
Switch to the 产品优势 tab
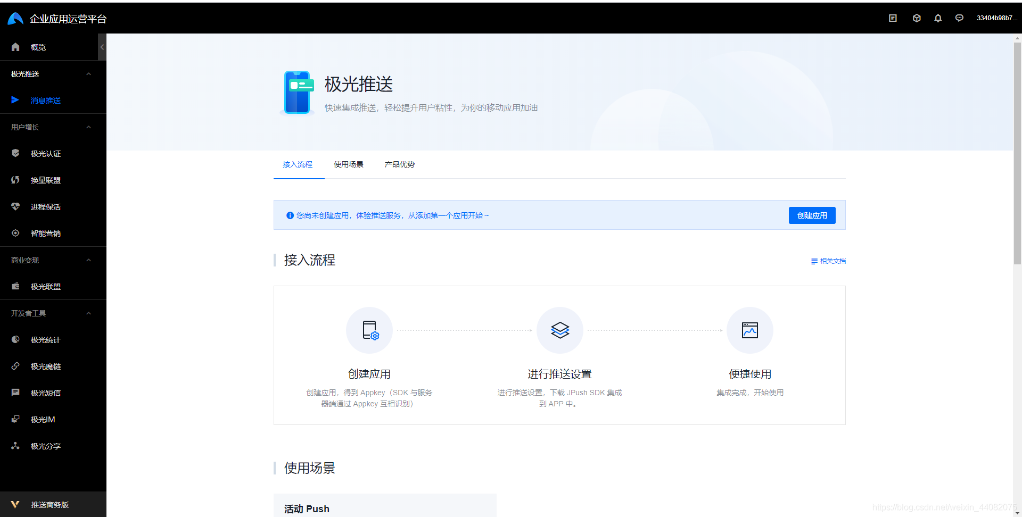400,164
